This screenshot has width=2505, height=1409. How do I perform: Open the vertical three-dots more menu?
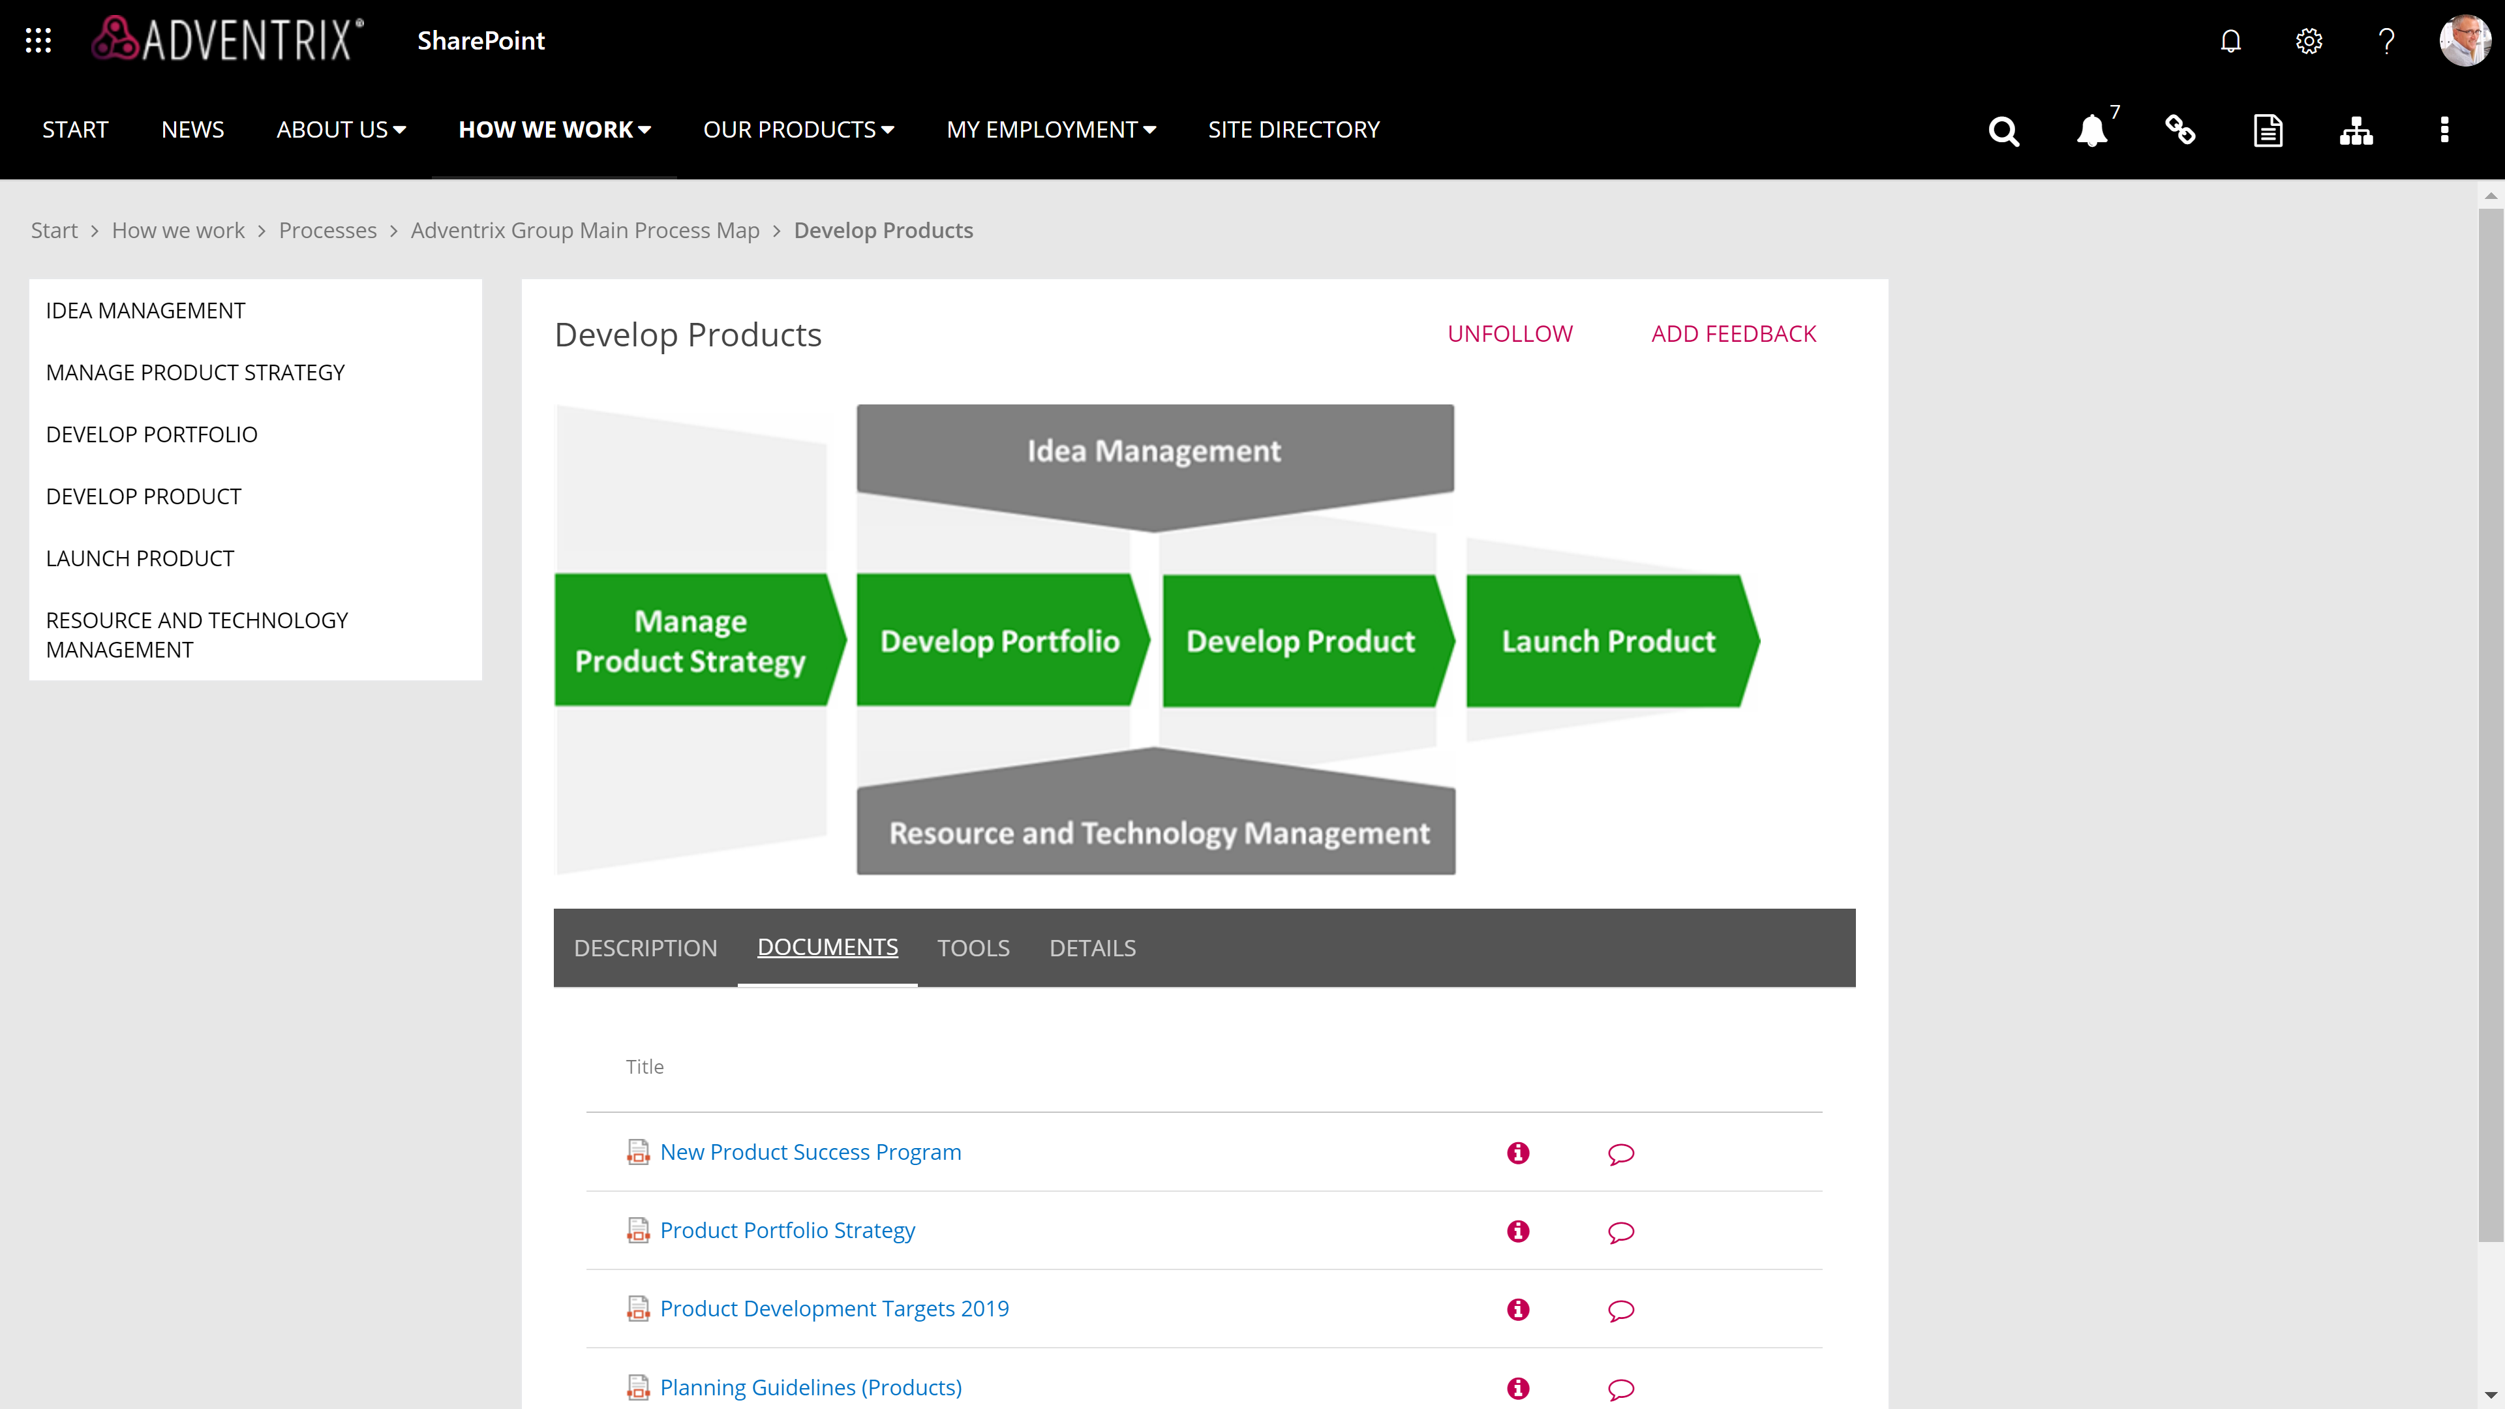[2445, 130]
